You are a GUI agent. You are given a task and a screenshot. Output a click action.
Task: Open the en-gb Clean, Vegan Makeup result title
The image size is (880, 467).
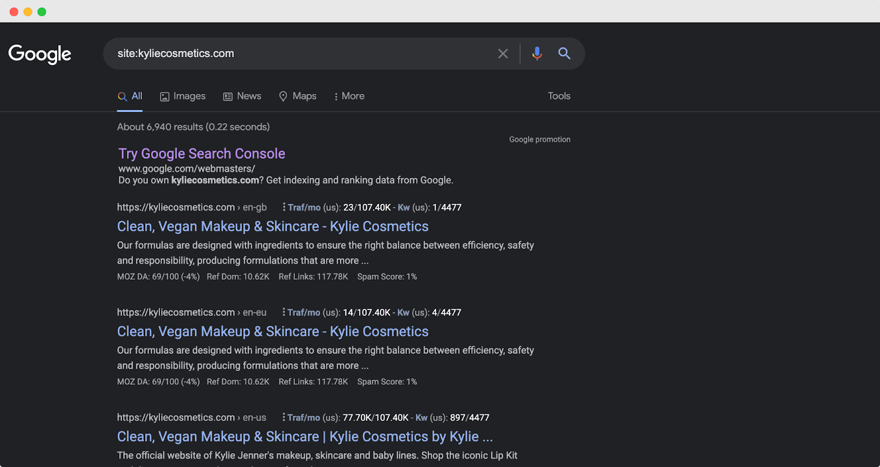273,226
